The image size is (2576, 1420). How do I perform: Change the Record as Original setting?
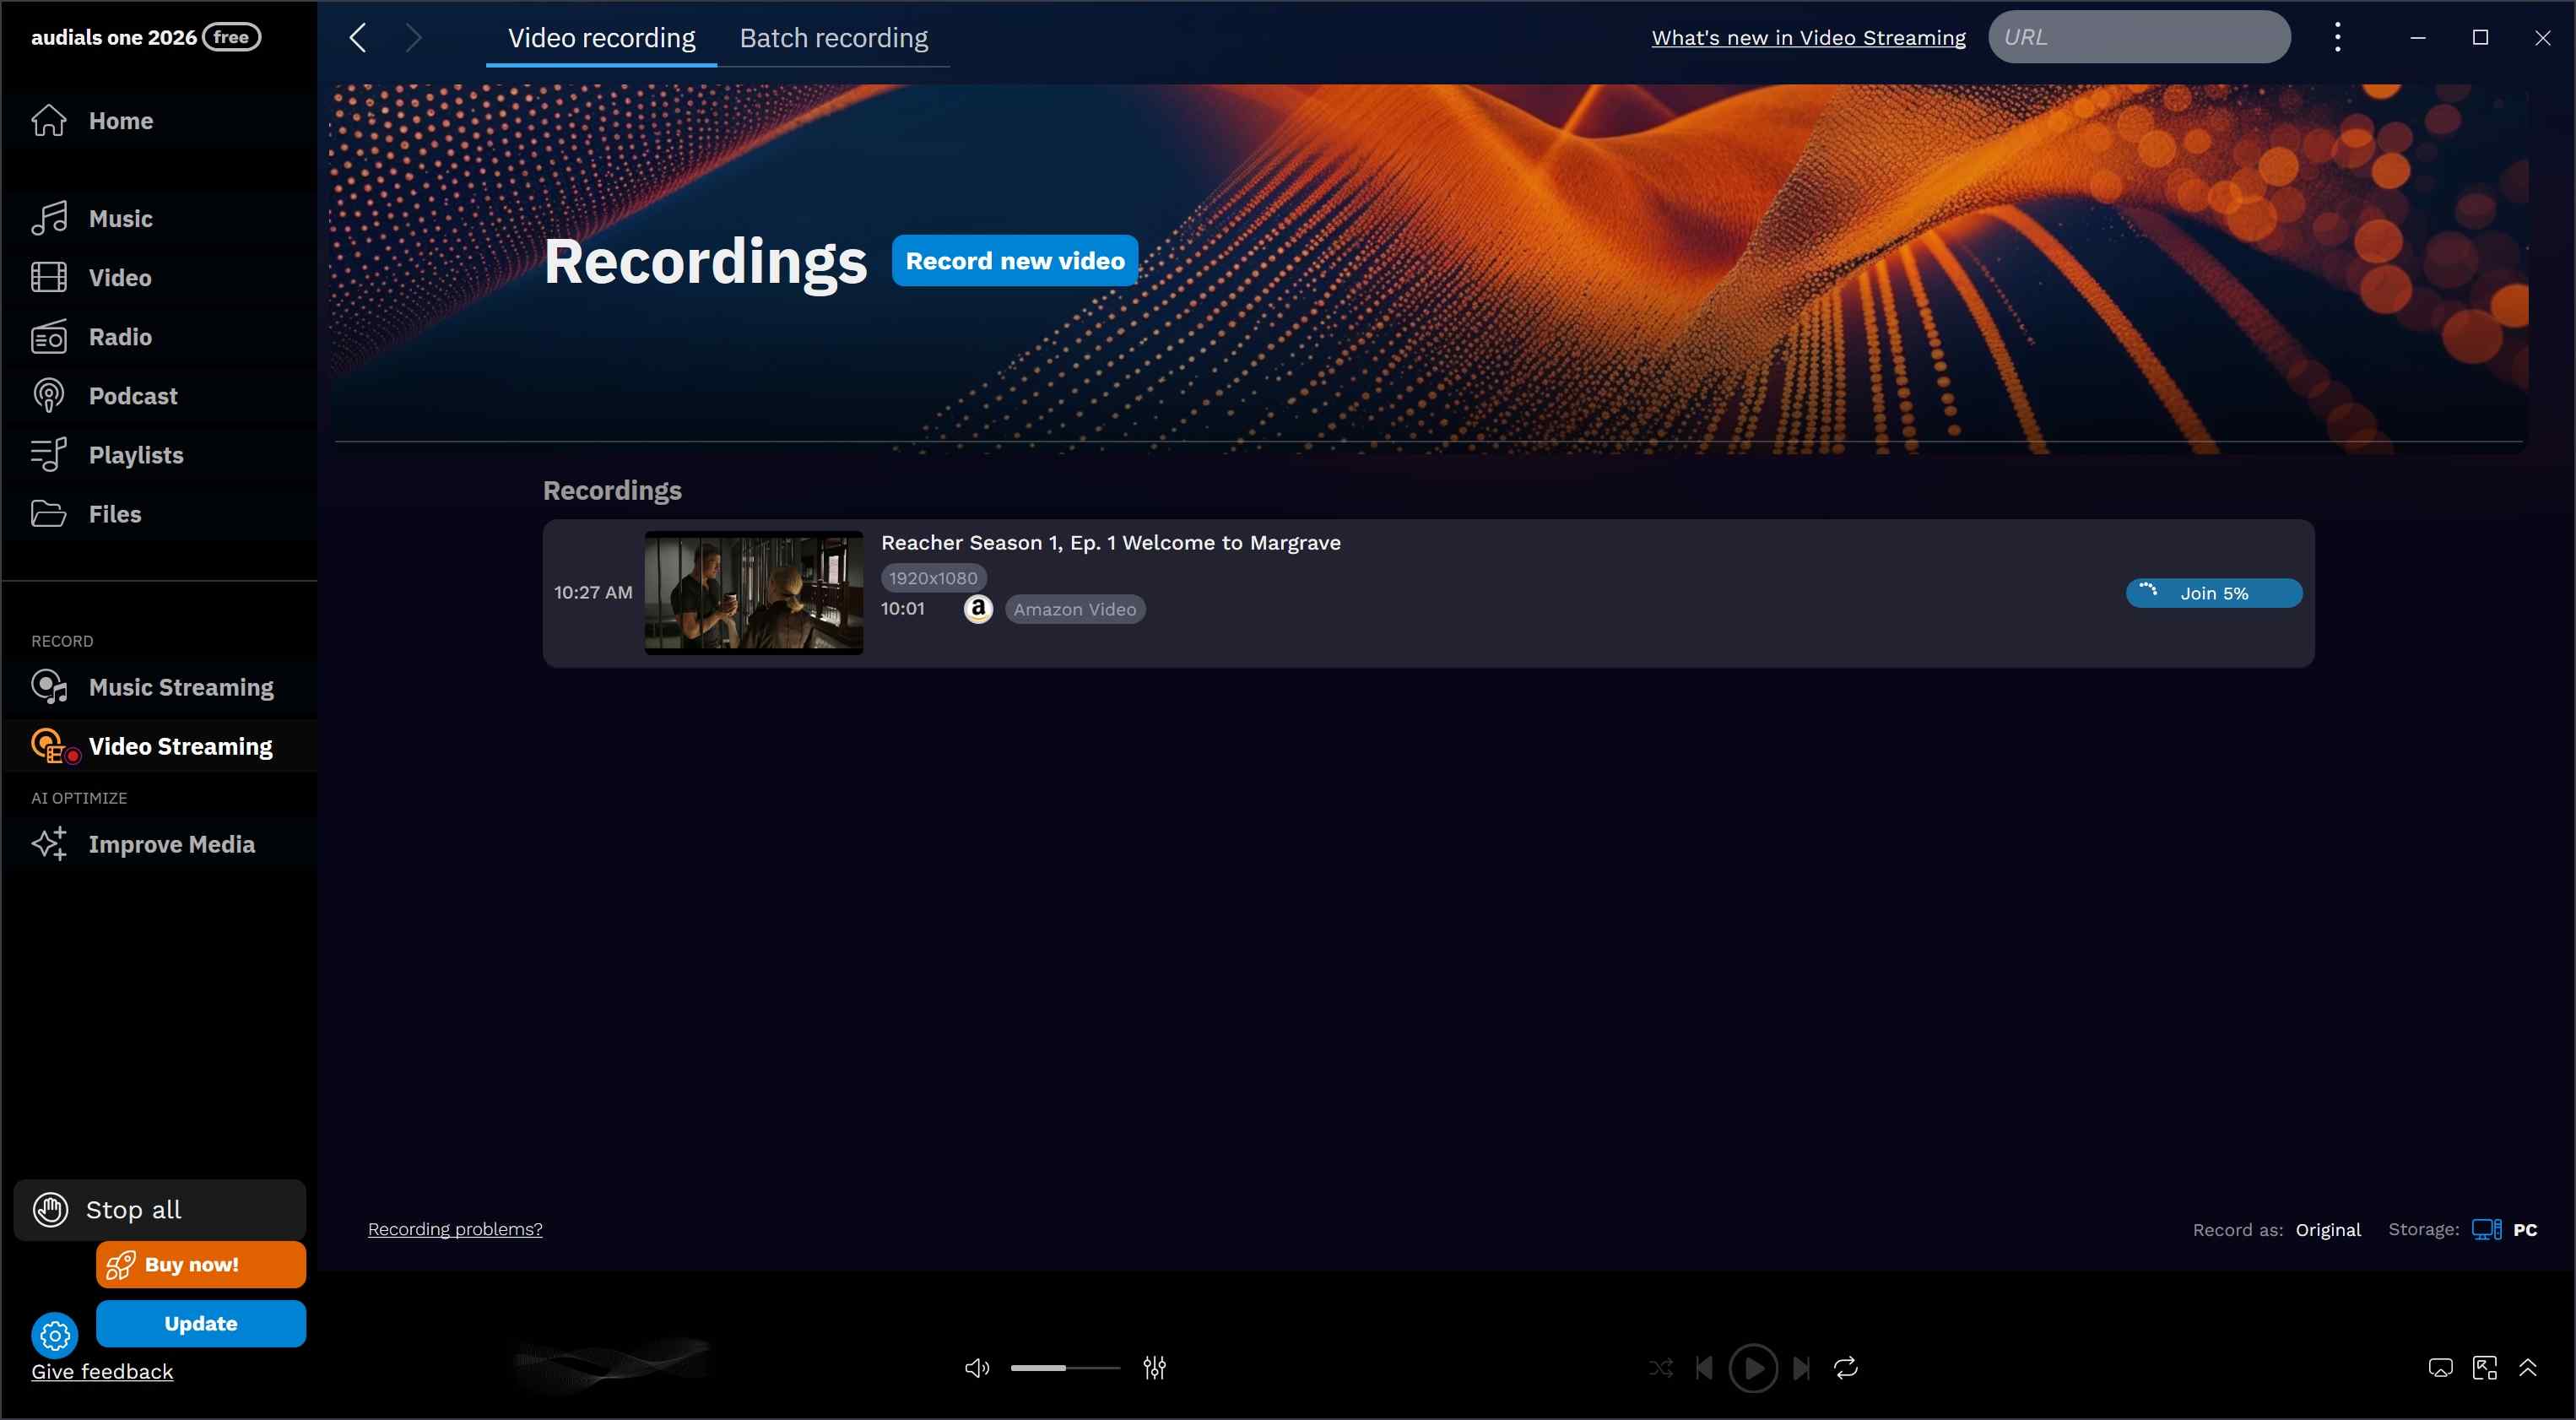point(2328,1229)
